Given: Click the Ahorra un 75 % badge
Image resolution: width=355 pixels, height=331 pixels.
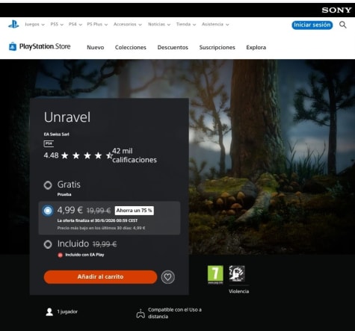Looking at the screenshot, I should point(134,211).
